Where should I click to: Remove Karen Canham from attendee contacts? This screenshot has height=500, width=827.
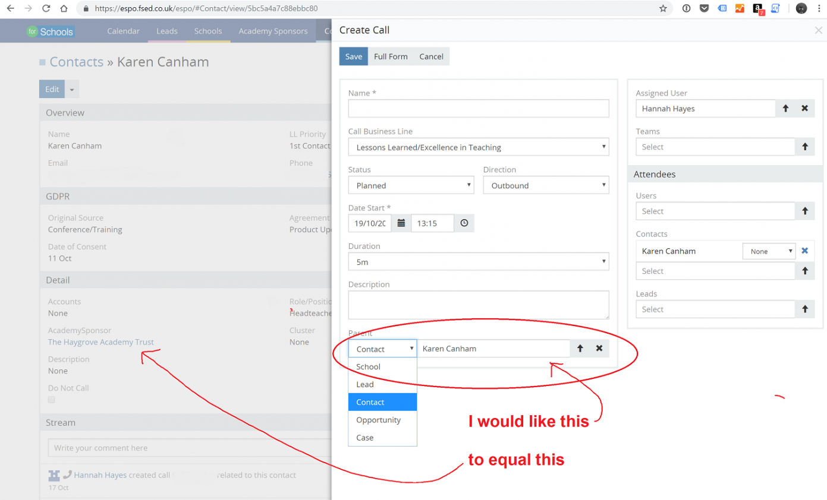(805, 251)
